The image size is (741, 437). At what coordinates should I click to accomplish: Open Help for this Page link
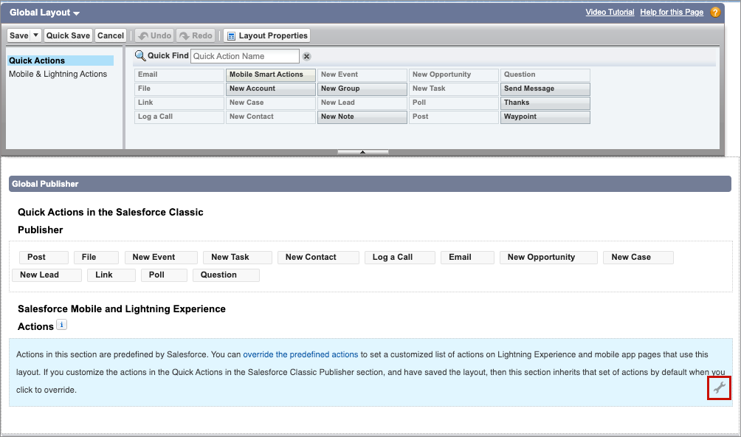click(x=672, y=13)
